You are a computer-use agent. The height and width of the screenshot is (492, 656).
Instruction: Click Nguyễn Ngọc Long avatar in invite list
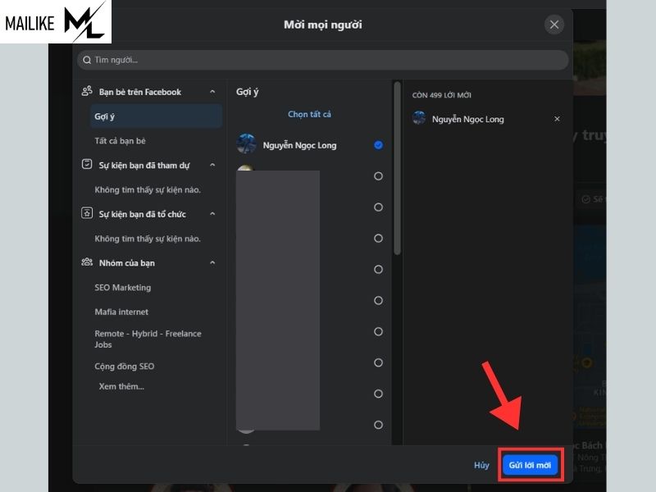[419, 118]
